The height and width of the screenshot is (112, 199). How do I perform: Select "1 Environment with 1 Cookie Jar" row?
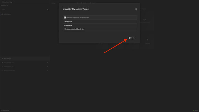point(100,29)
